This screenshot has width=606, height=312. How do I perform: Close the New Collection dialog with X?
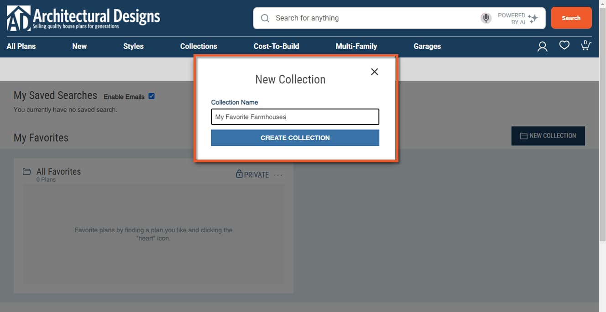pos(374,72)
